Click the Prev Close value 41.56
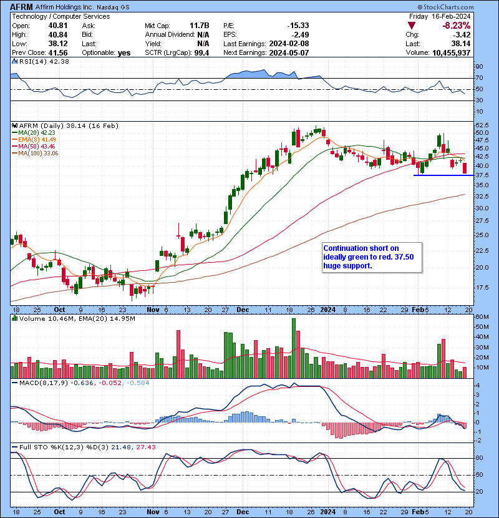The image size is (499, 518). click(58, 53)
